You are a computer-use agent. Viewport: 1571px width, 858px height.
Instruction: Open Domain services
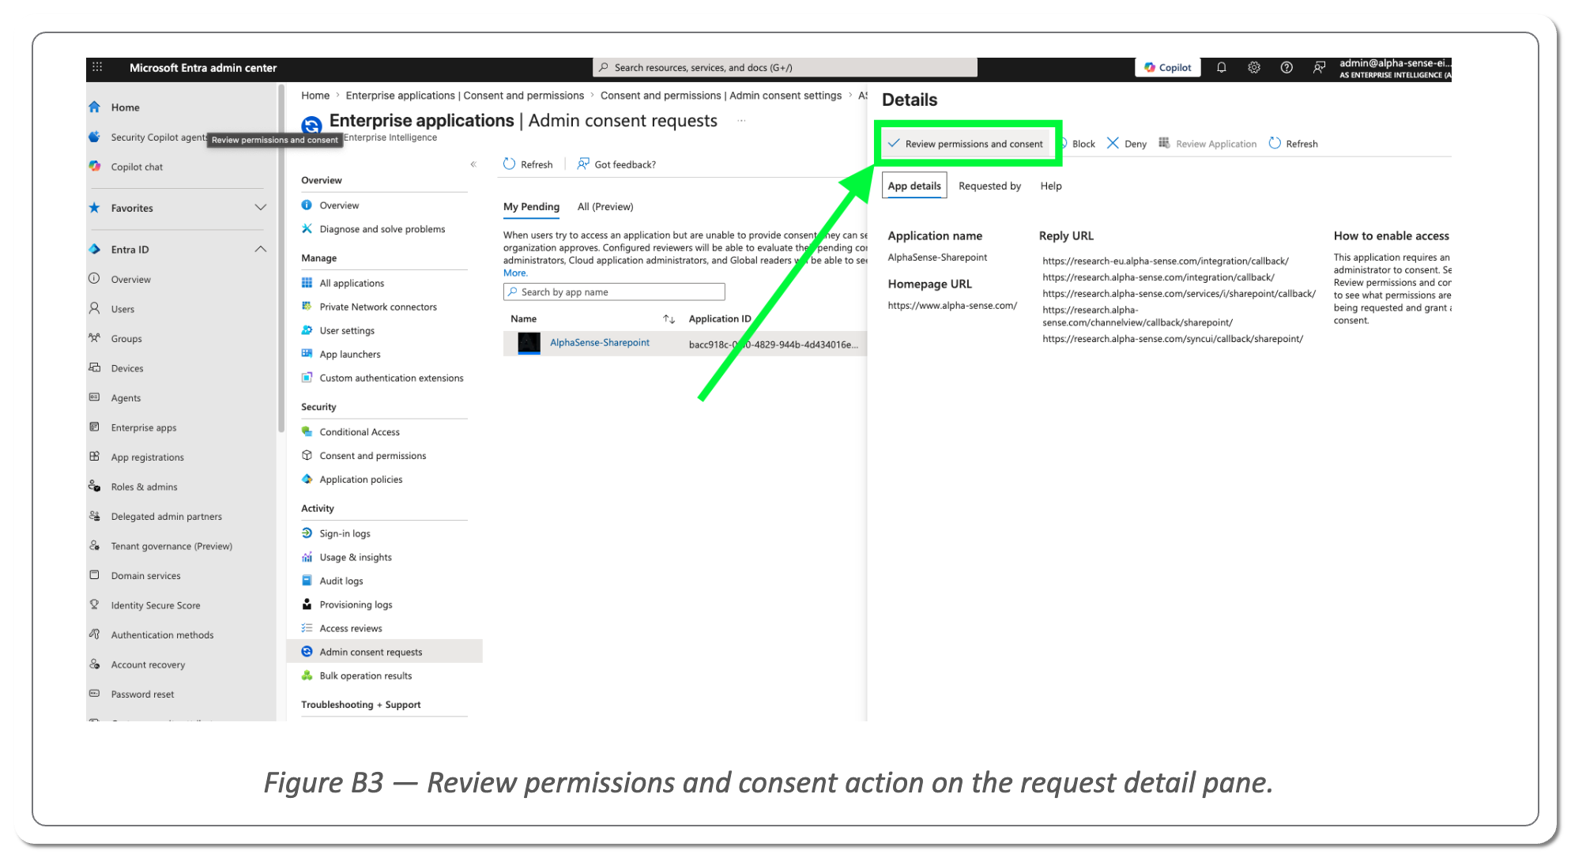(145, 575)
